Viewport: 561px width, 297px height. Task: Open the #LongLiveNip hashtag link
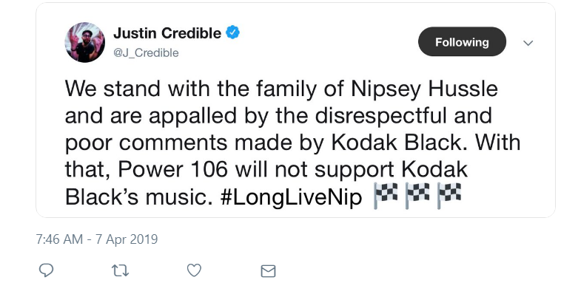pos(292,197)
